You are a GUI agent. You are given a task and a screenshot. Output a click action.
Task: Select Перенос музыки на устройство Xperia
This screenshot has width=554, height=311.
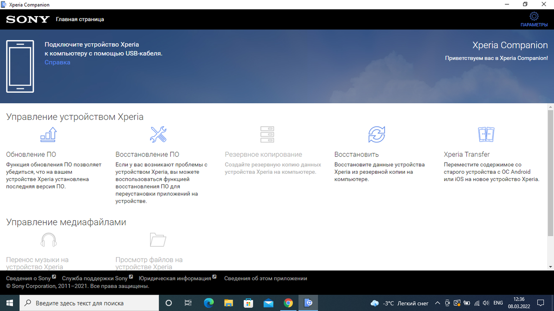37,263
